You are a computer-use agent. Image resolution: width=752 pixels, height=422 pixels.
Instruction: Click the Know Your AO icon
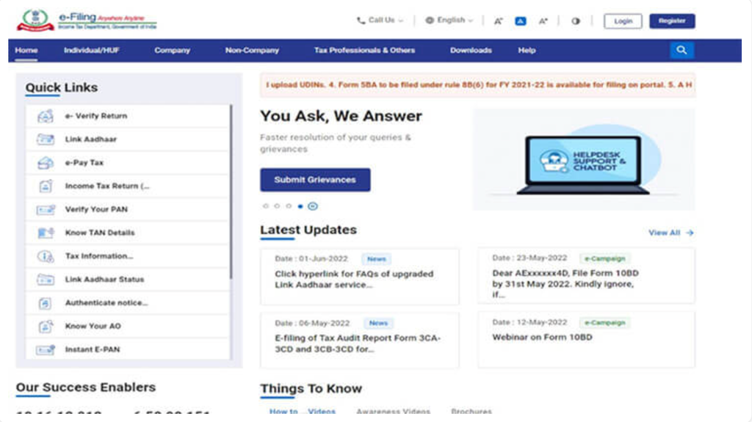point(46,326)
